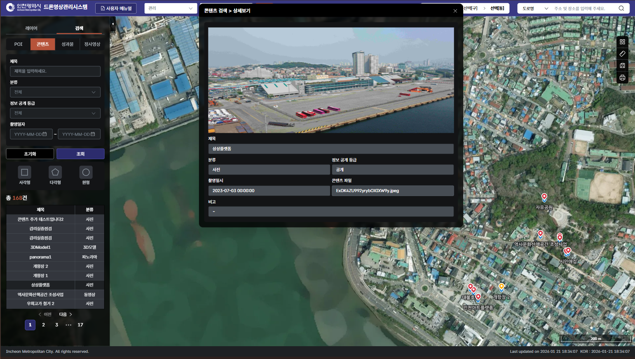
Task: Expand the 분류 category dropdown in search panel
Action: pyautogui.click(x=55, y=92)
